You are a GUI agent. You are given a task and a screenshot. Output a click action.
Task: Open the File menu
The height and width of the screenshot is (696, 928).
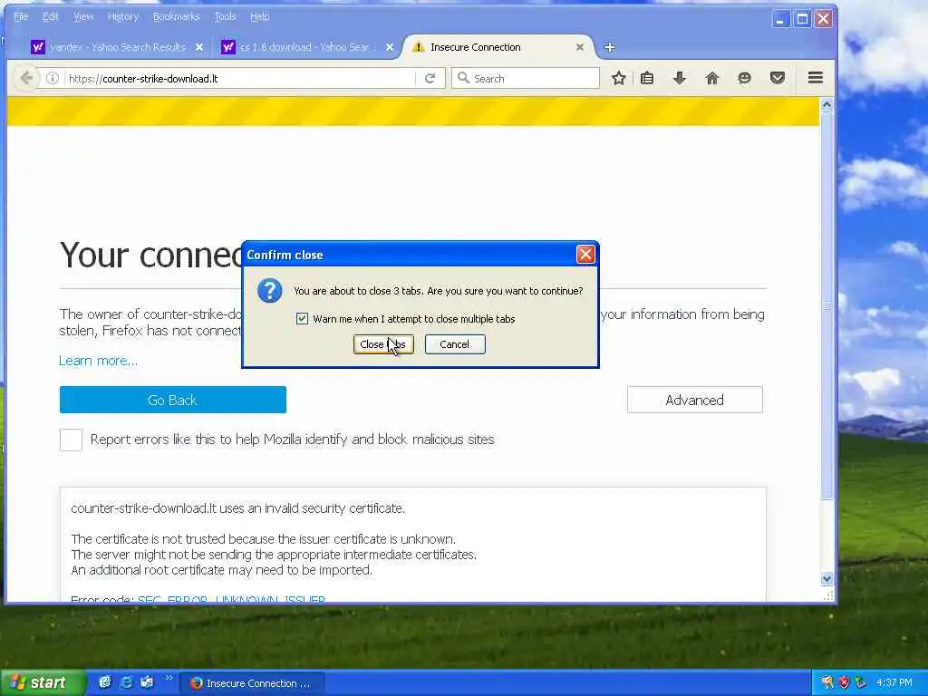point(21,16)
